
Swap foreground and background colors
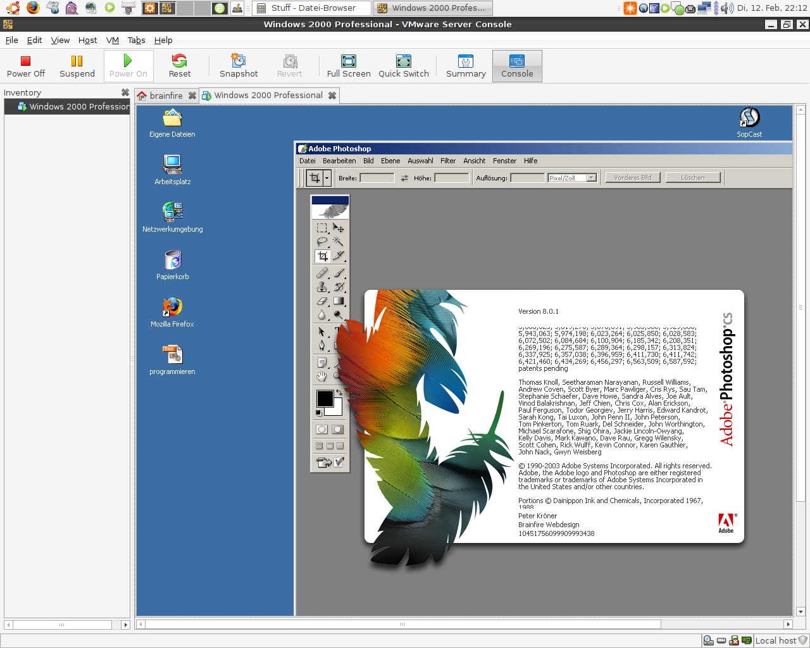339,393
